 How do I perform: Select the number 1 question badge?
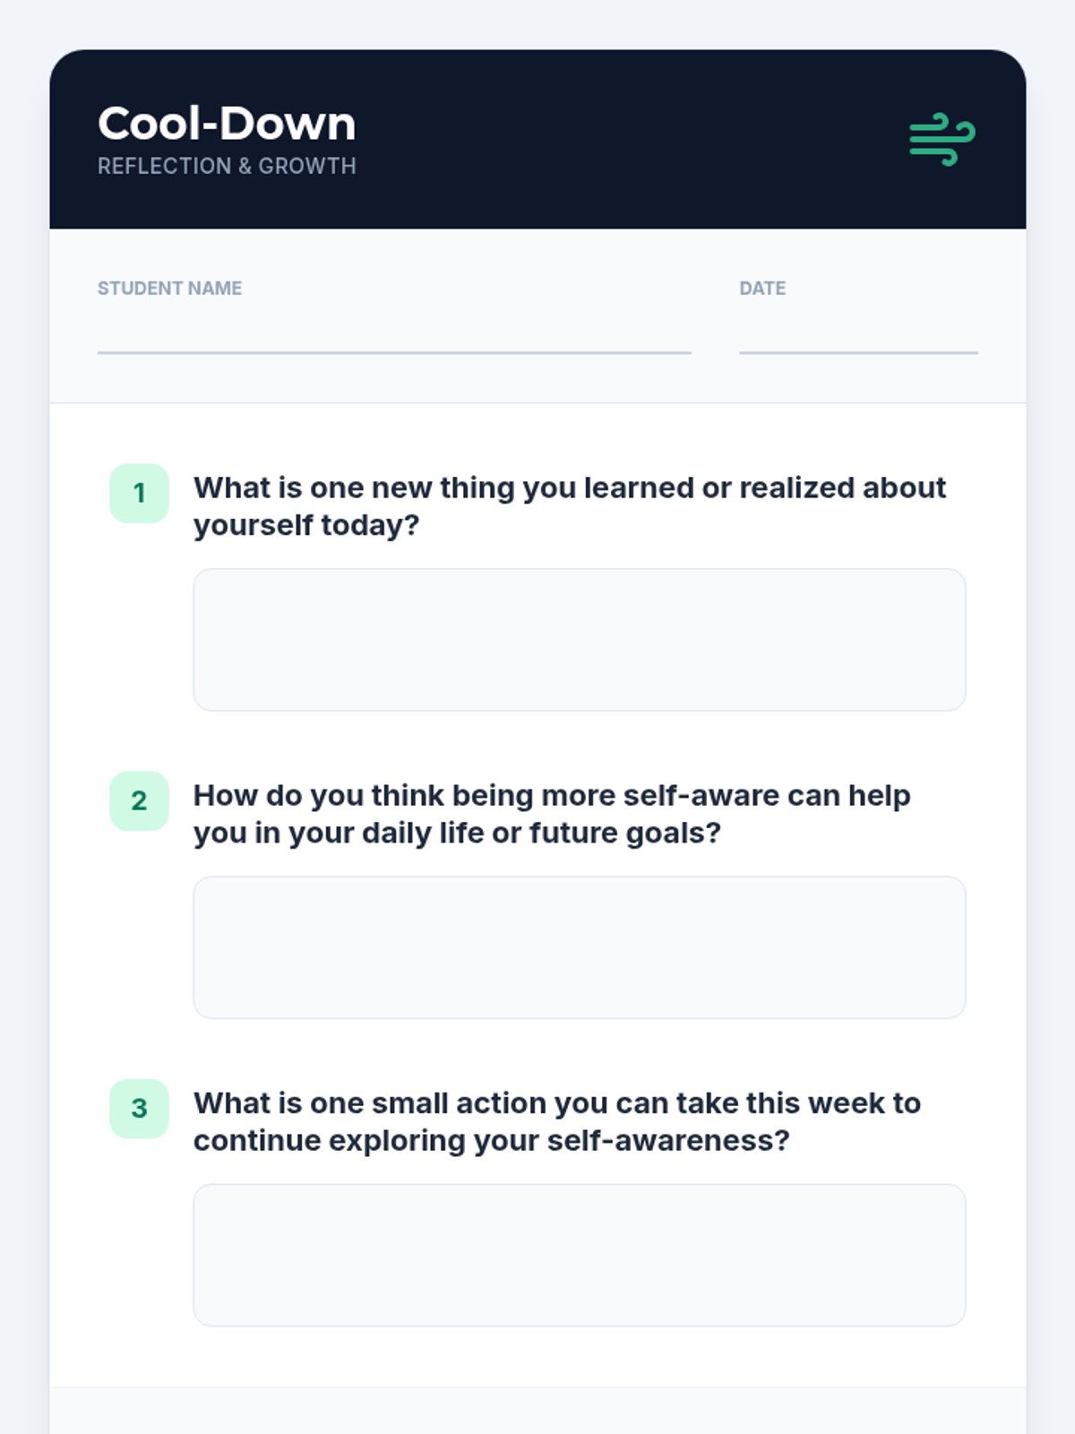[139, 493]
